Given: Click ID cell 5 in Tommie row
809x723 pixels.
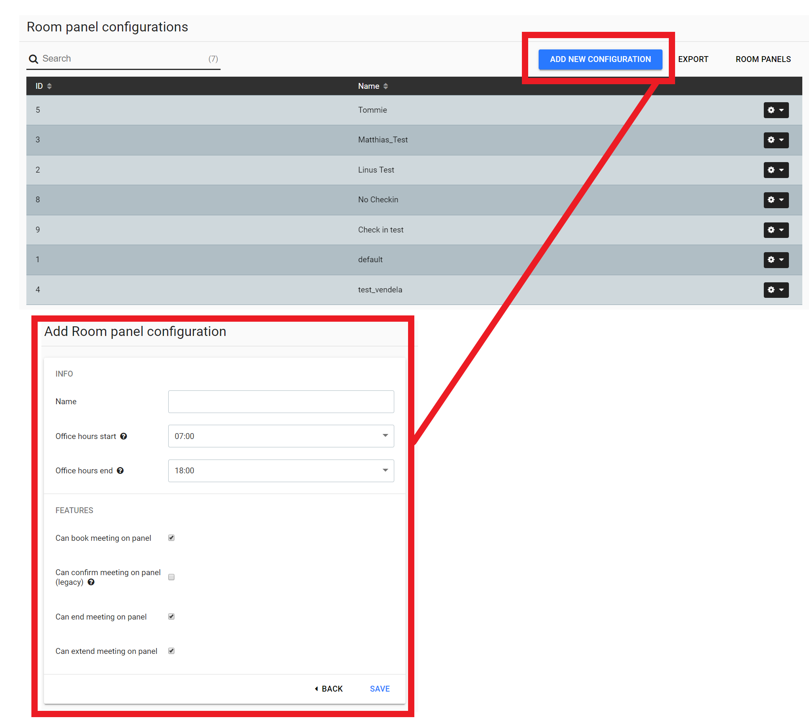Looking at the screenshot, I should tap(38, 110).
